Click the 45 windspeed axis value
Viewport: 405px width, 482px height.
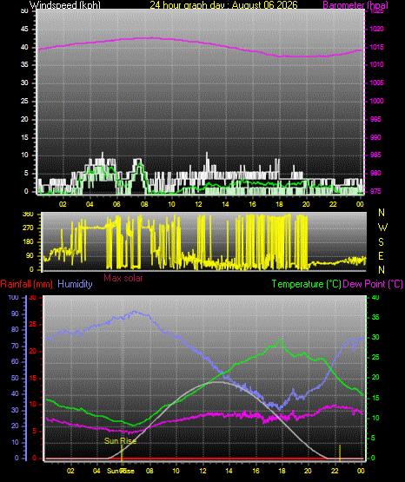point(24,29)
